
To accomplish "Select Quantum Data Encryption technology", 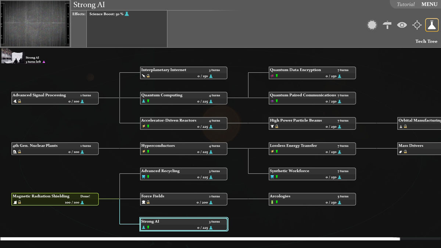I will click(x=312, y=73).
